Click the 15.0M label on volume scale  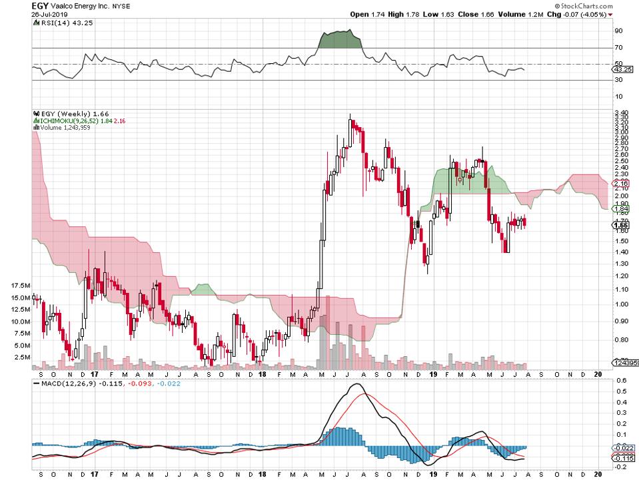(x=21, y=298)
